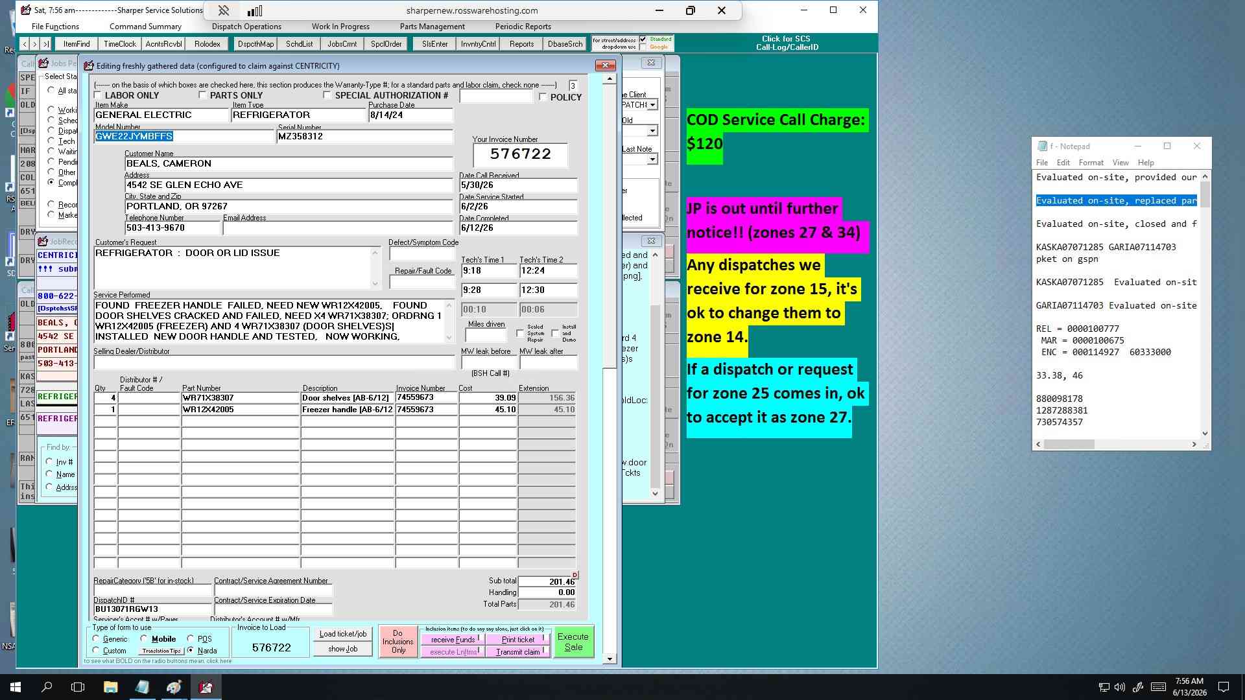
Task: Click the pin icon in remote session bar
Action: click(223, 10)
